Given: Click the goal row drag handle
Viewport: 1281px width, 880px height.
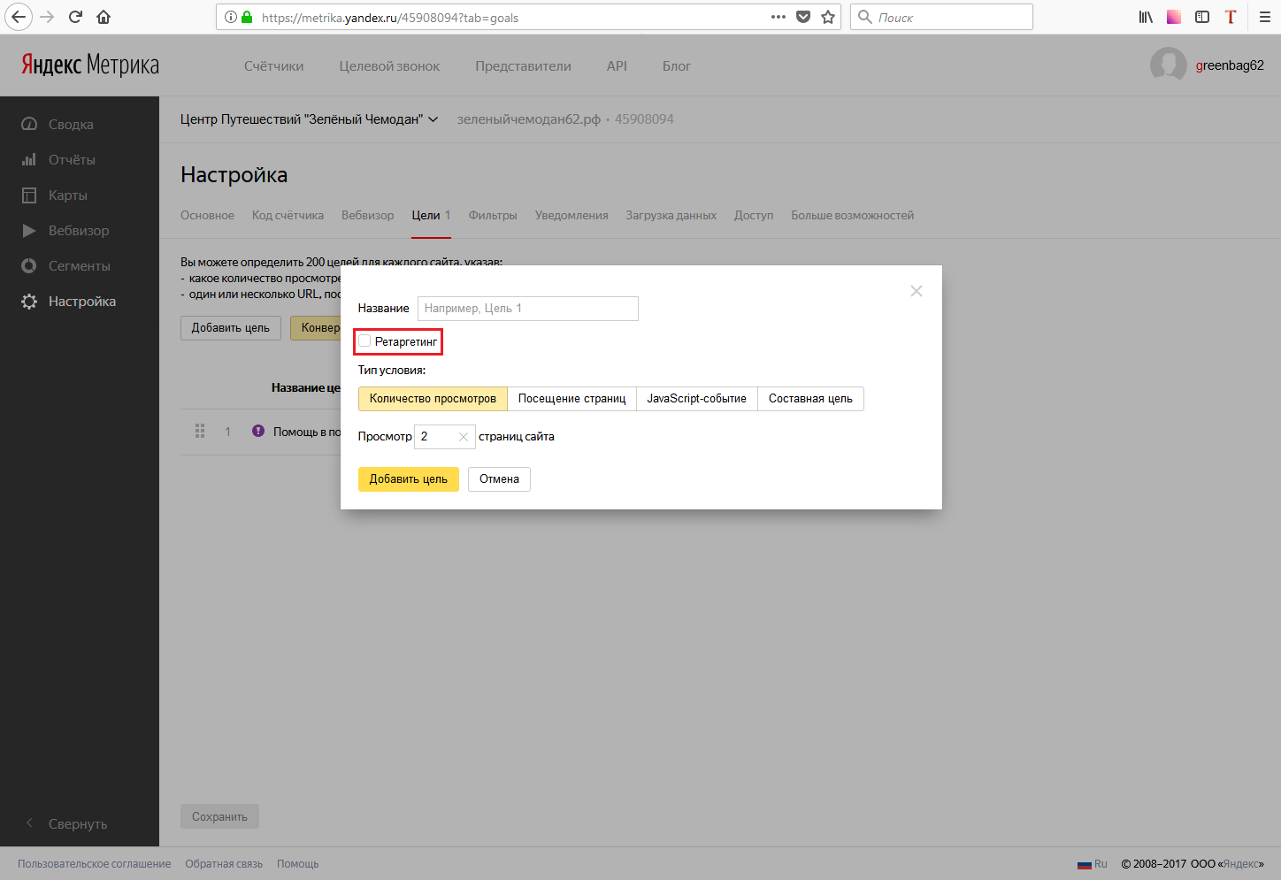Looking at the screenshot, I should point(200,432).
